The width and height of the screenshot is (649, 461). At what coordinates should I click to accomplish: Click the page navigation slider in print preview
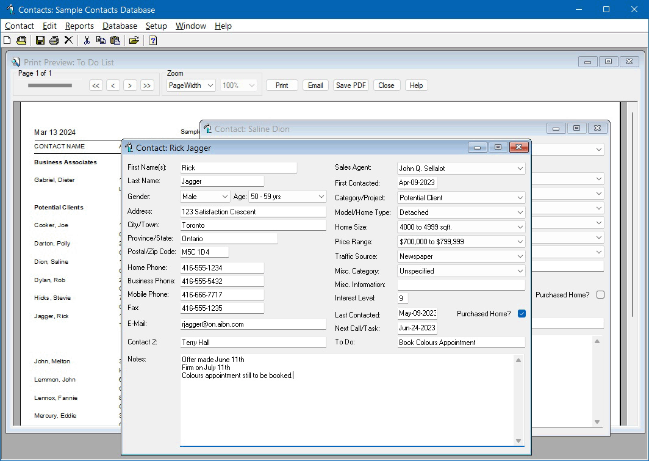tap(49, 85)
